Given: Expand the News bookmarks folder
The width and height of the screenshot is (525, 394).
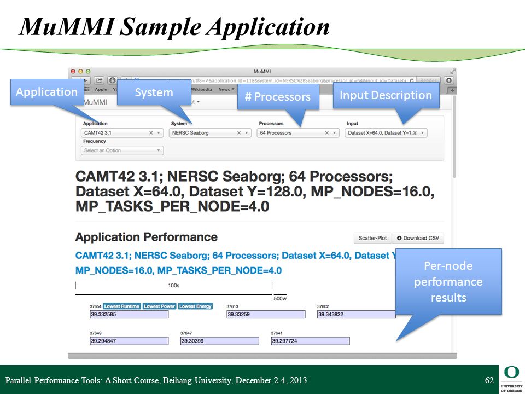Looking at the screenshot, I should 226,89.
